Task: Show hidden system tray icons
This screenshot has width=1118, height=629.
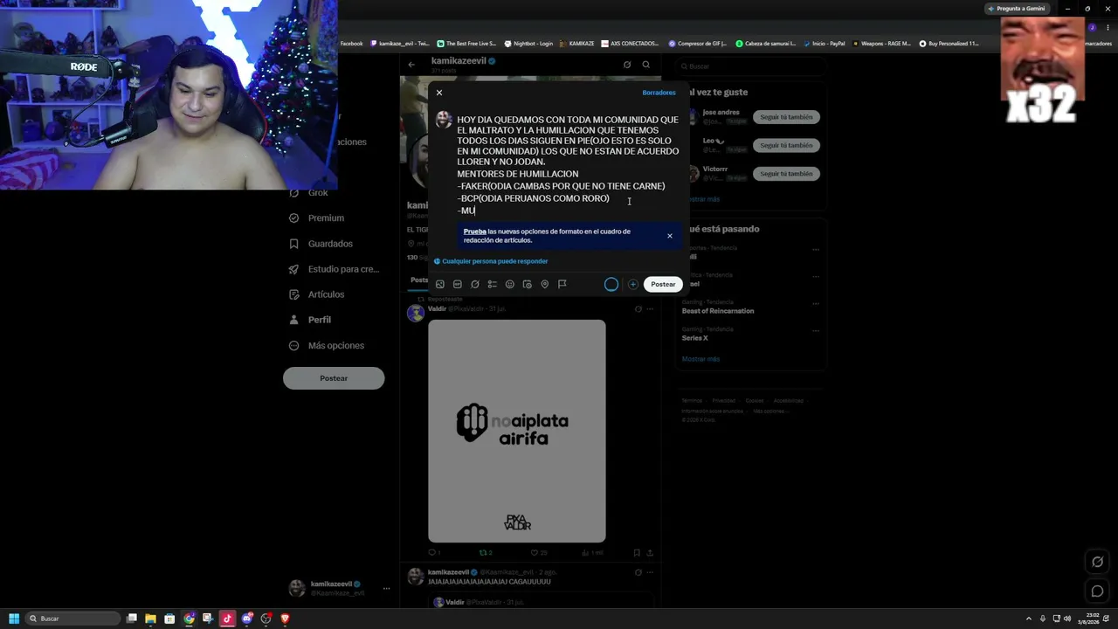Action: click(x=1028, y=619)
